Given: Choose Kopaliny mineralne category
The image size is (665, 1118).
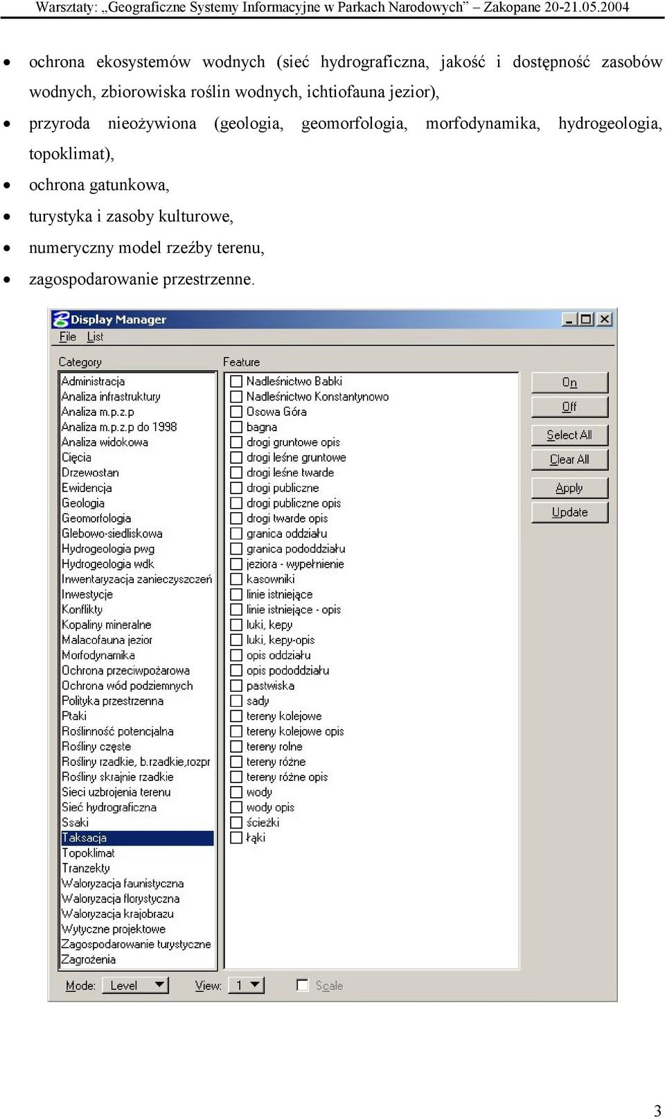Looking at the screenshot, I should [107, 625].
